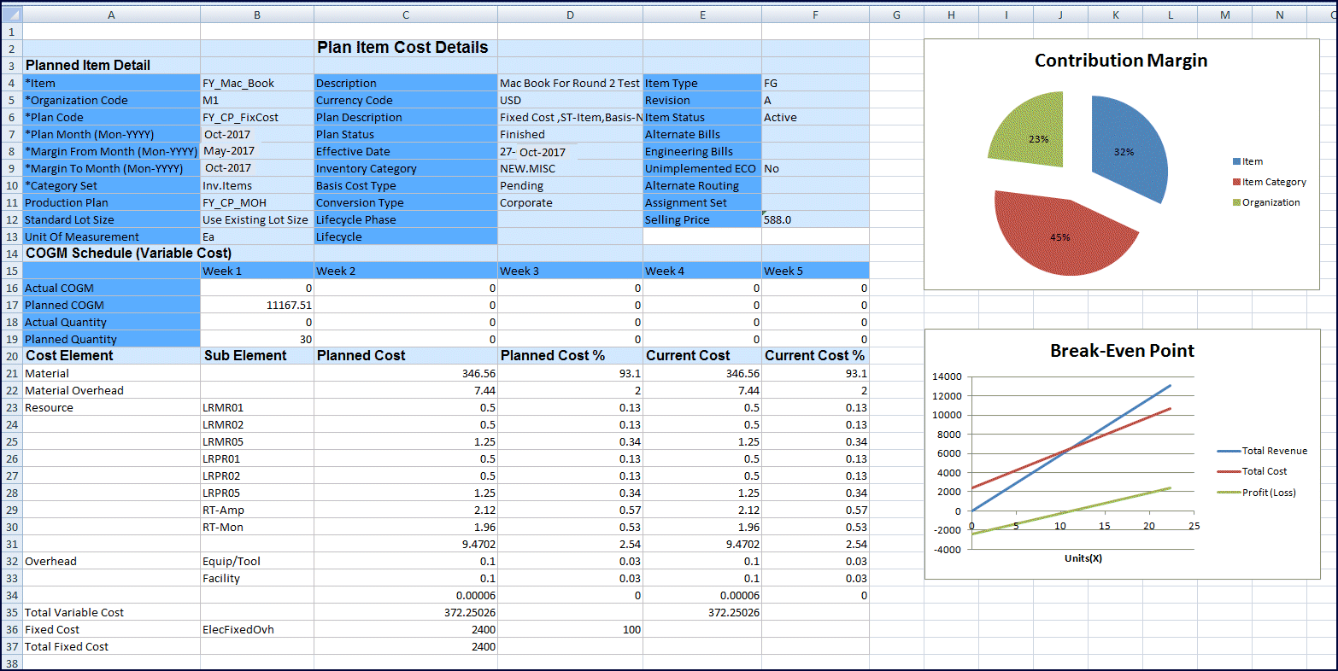The height and width of the screenshot is (671, 1338).
Task: Select the Week 3 column heading cell
Action: [570, 271]
